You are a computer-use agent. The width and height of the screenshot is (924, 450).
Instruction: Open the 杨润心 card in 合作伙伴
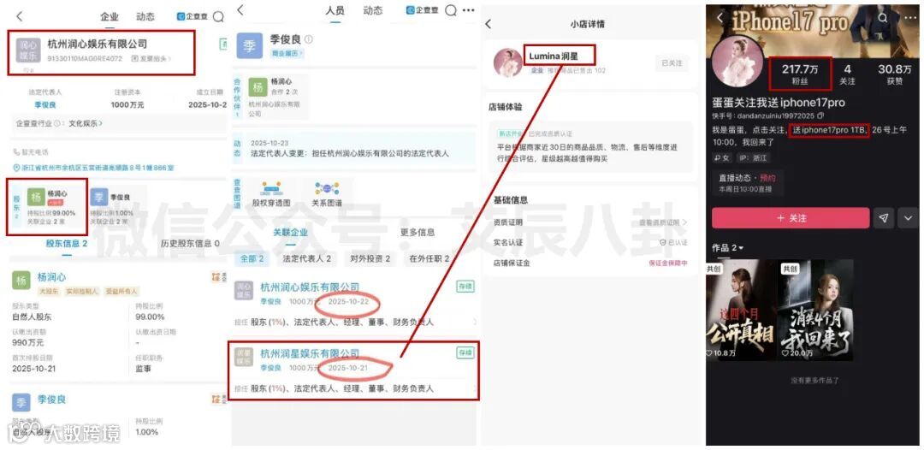coord(275,96)
